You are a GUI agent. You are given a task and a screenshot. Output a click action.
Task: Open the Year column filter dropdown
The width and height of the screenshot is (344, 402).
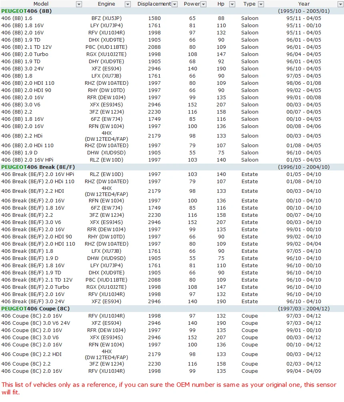click(x=341, y=4)
